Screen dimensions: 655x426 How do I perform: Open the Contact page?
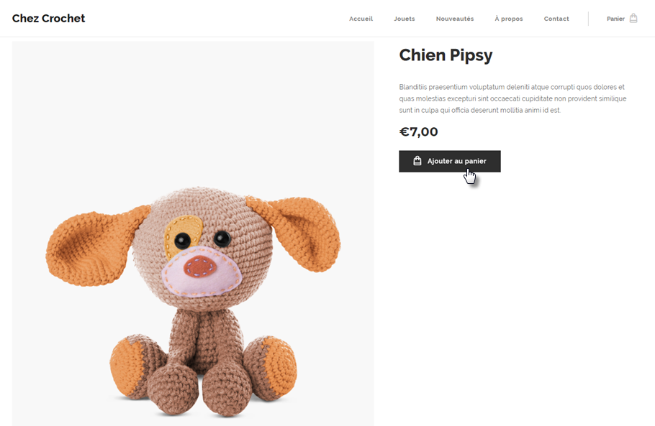pyautogui.click(x=556, y=19)
